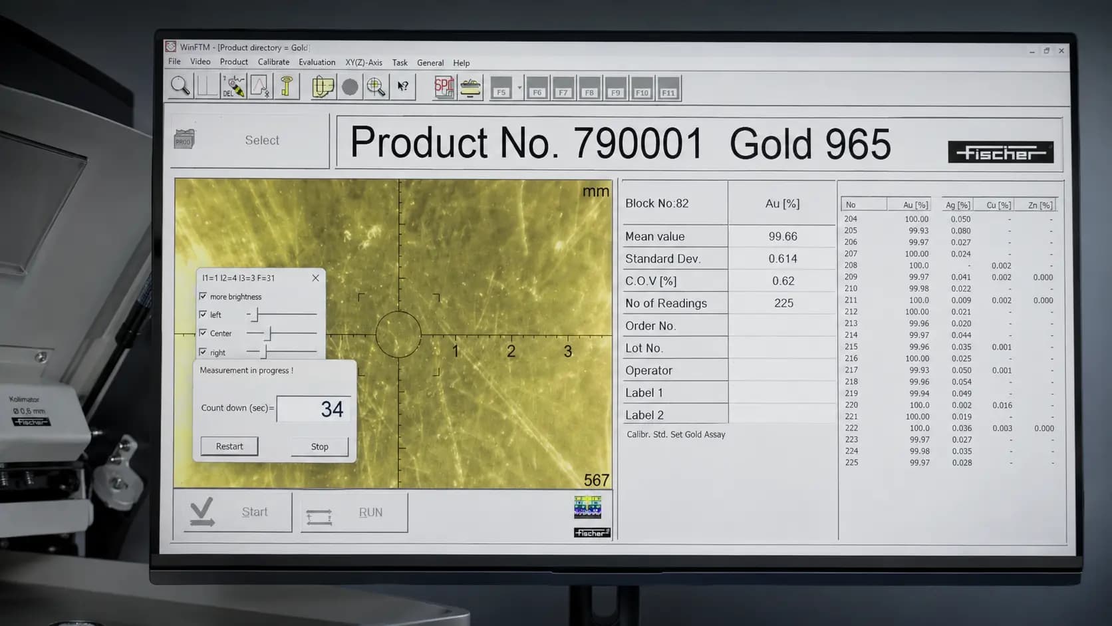Click the crosshair zoom magnifier icon
Image resolution: width=1112 pixels, height=626 pixels.
376,87
